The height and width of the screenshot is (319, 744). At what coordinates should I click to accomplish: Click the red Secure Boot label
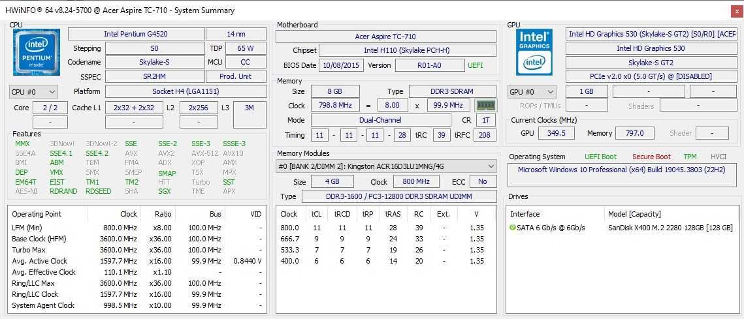[651, 157]
